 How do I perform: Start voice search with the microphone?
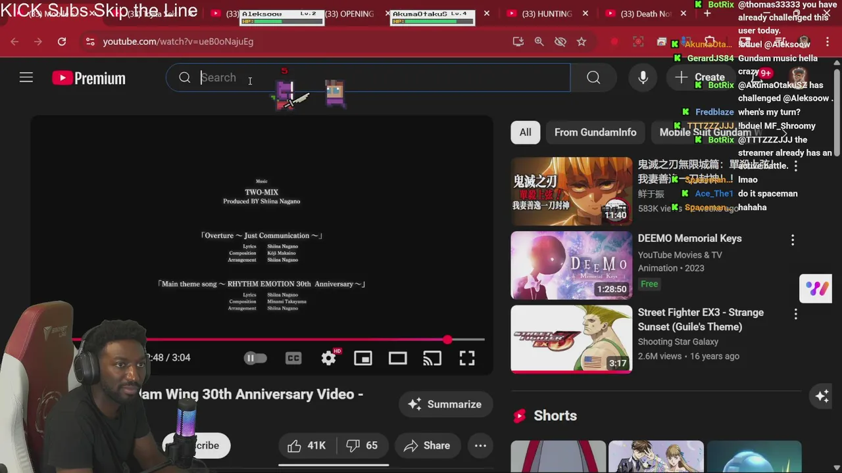point(643,78)
